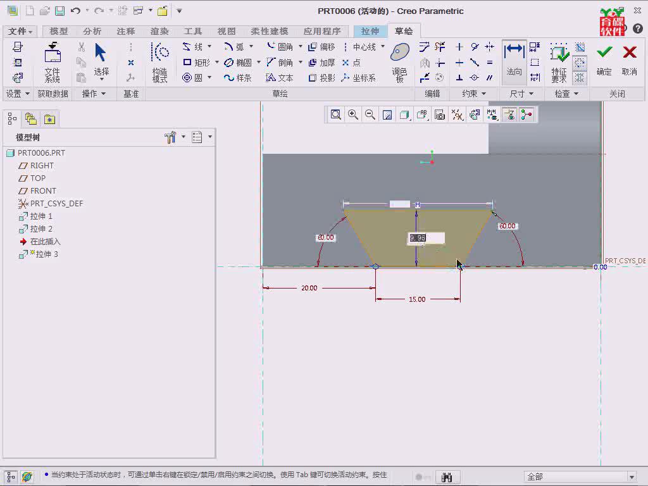The image size is (648, 486).
Task: Switch to the Extrude tab
Action: point(370,31)
